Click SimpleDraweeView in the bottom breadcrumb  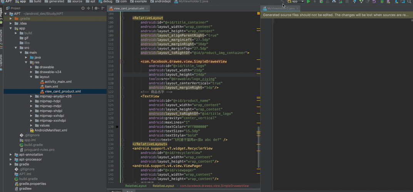[214, 186]
